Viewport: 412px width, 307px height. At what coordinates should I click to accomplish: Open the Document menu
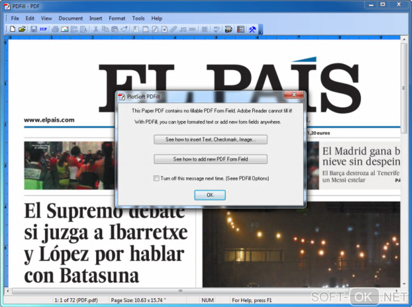70,19
